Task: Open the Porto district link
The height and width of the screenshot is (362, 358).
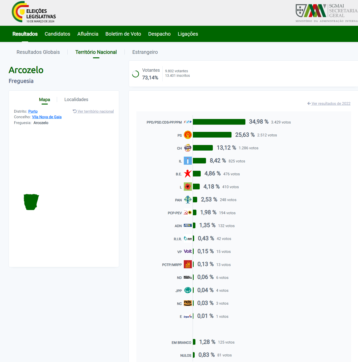Action: [33, 111]
